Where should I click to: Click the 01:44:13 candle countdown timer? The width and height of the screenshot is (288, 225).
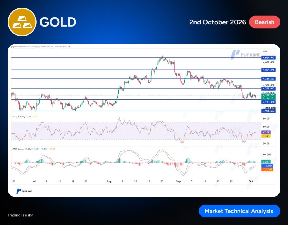click(269, 98)
